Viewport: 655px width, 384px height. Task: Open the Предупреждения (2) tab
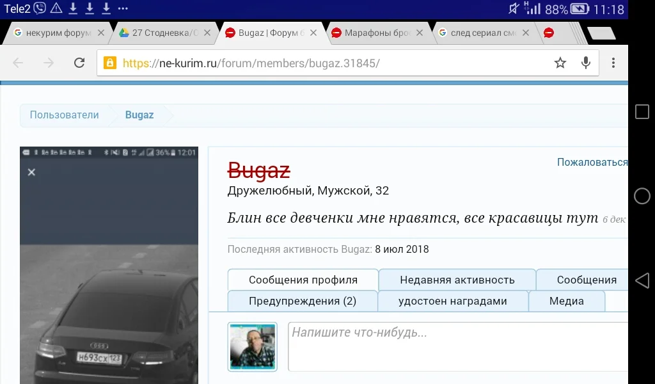point(303,301)
